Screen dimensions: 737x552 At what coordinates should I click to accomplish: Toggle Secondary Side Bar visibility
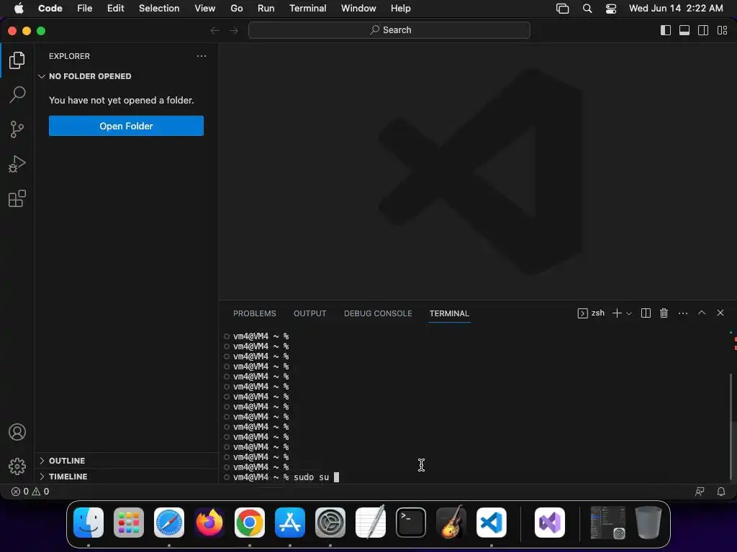[x=703, y=30]
